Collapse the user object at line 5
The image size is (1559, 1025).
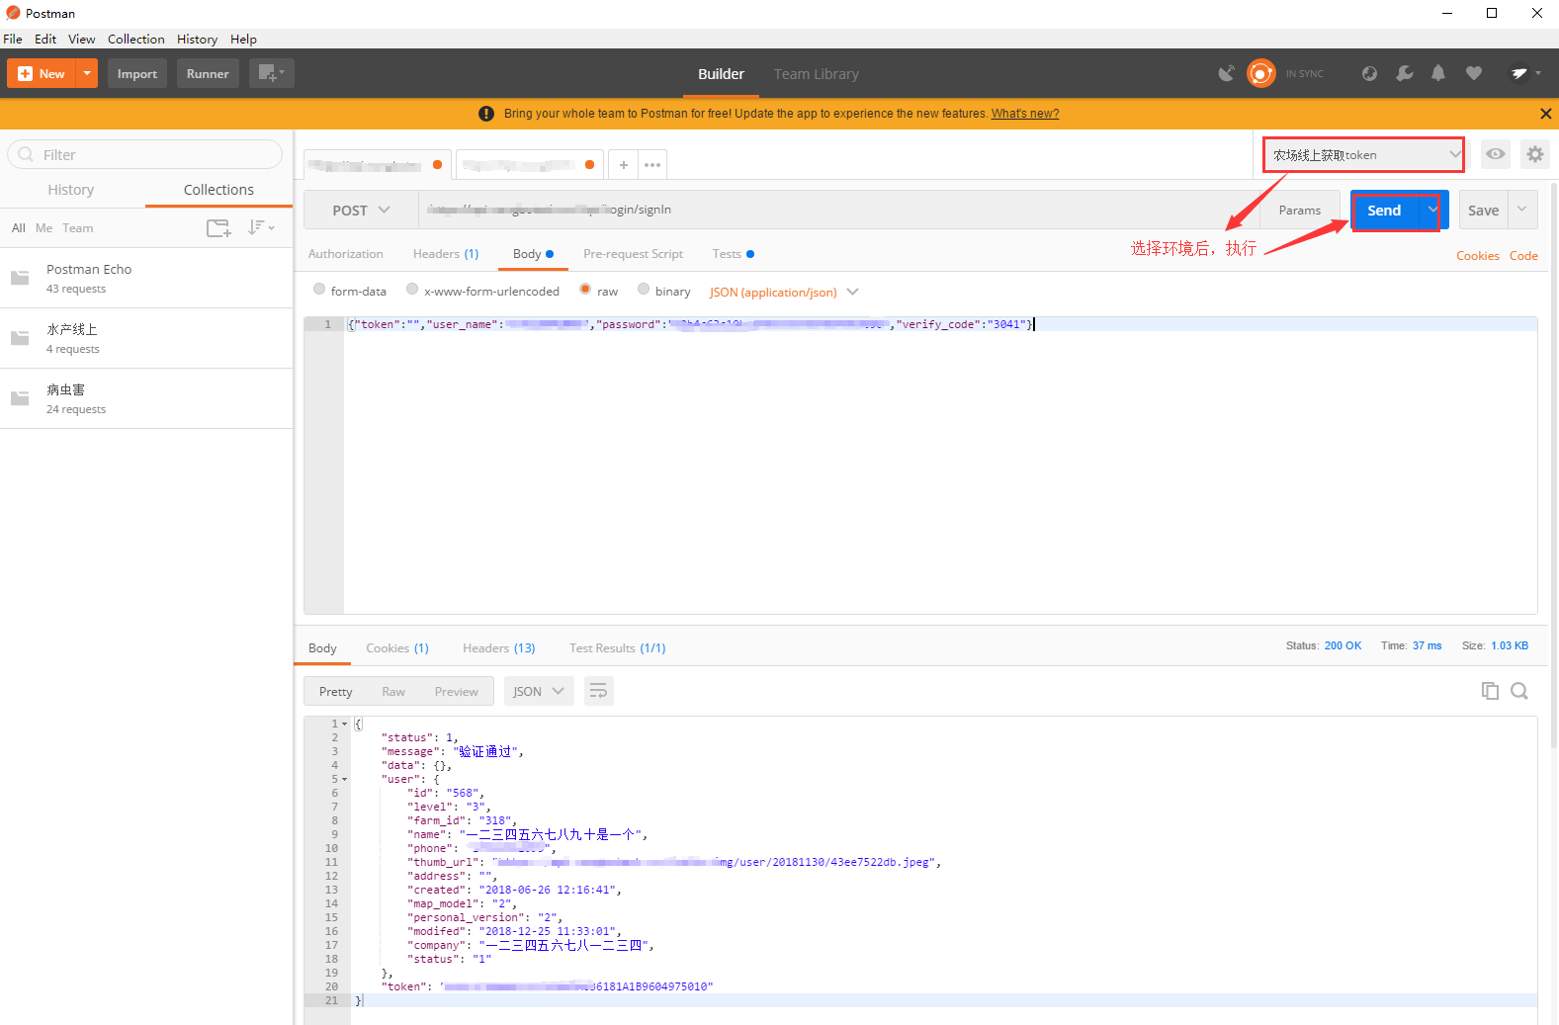coord(345,779)
